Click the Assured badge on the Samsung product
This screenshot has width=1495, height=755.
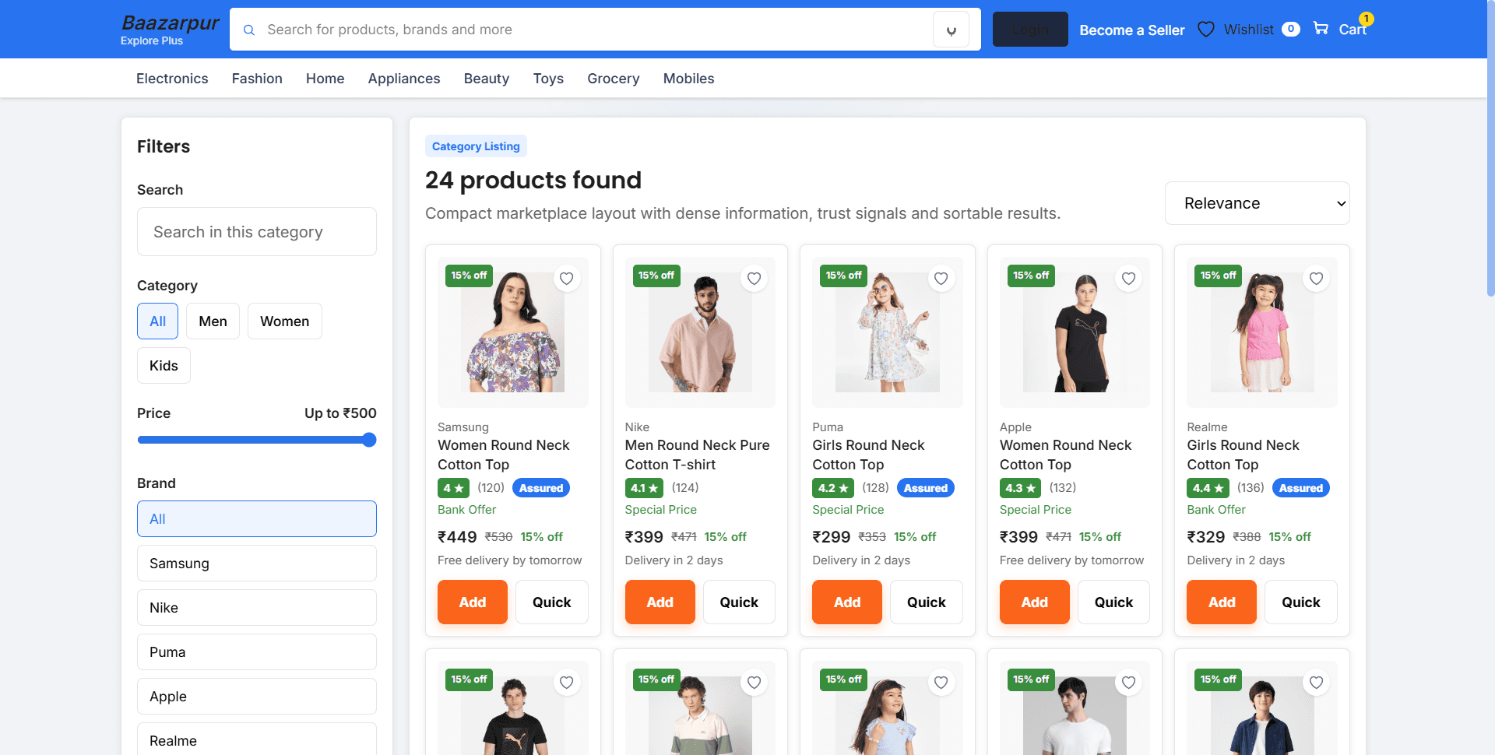(x=541, y=488)
